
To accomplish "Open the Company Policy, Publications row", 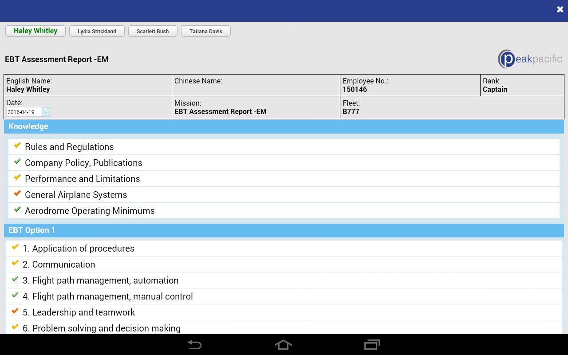I will pos(284,163).
